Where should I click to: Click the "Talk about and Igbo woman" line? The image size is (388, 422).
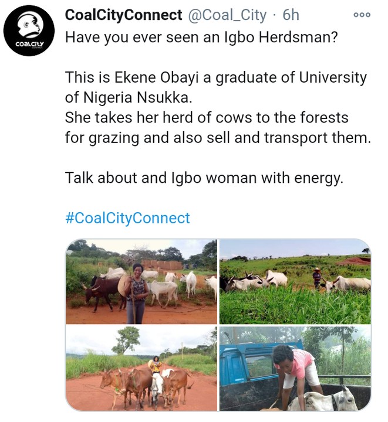[x=204, y=178]
